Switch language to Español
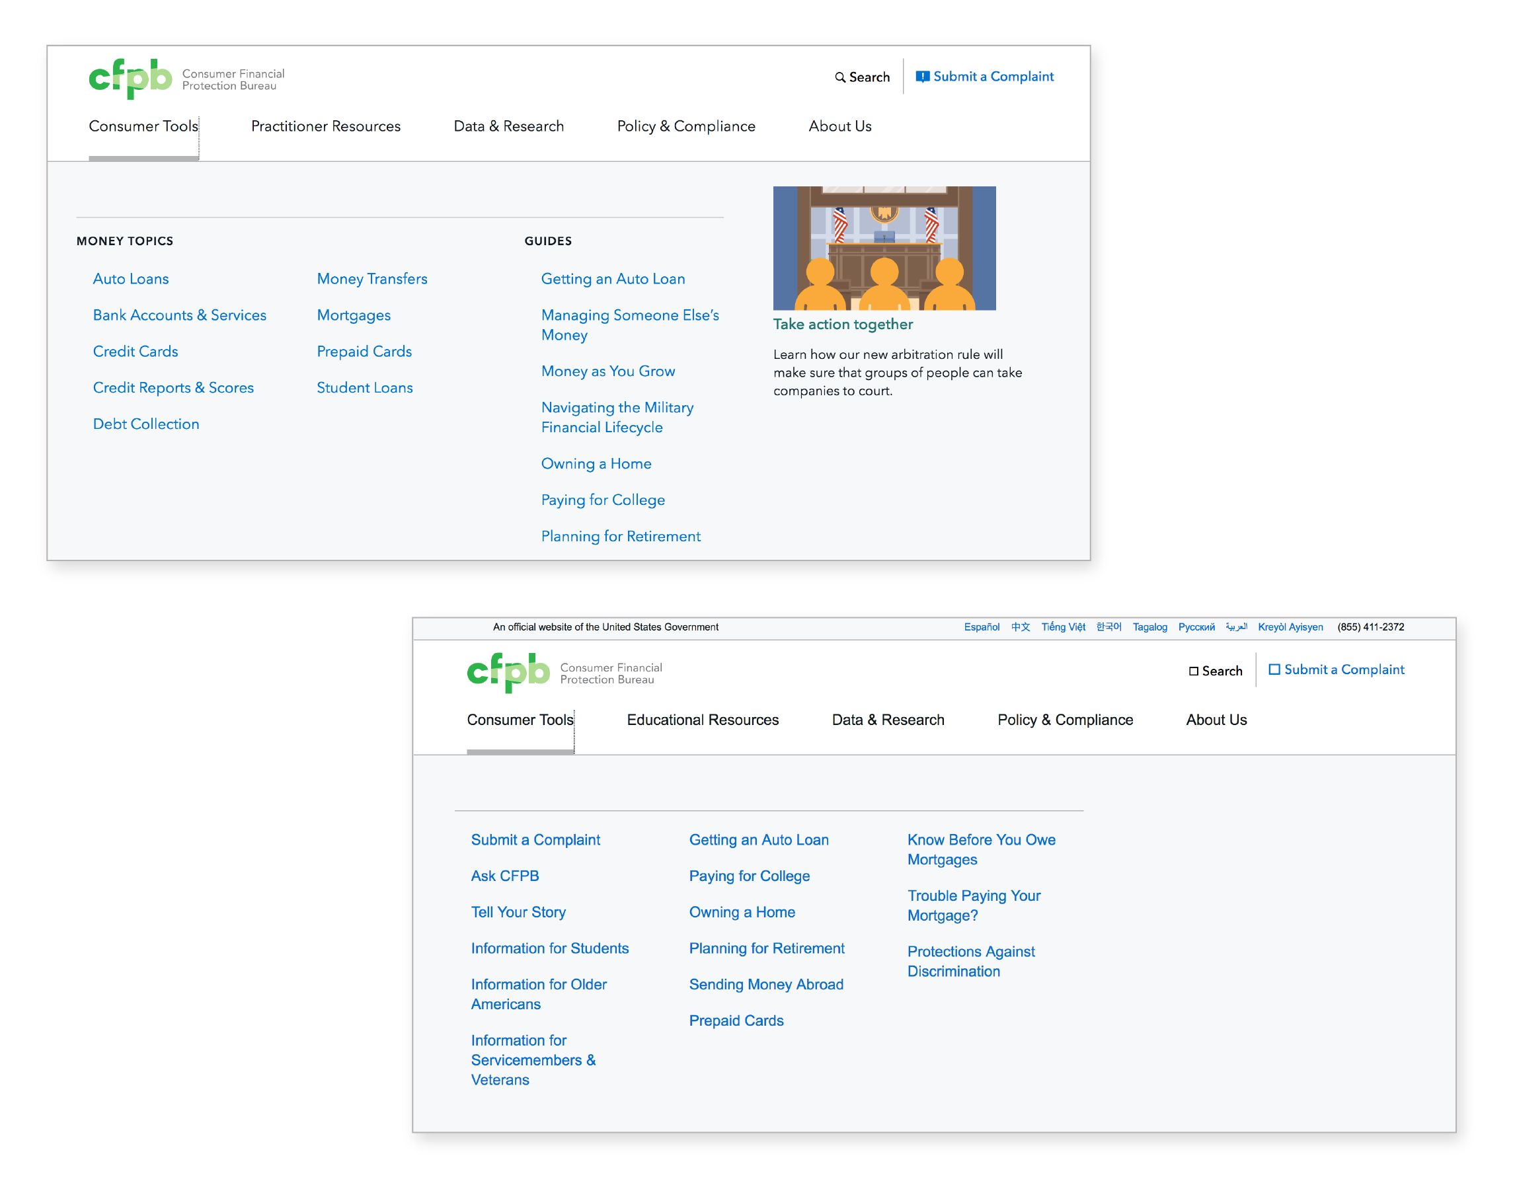Viewport: 1515px width, 1185px height. click(982, 627)
